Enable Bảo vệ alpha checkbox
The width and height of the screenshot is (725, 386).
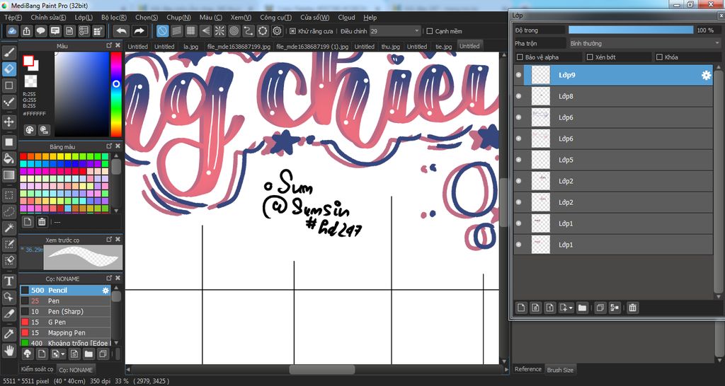tap(520, 57)
